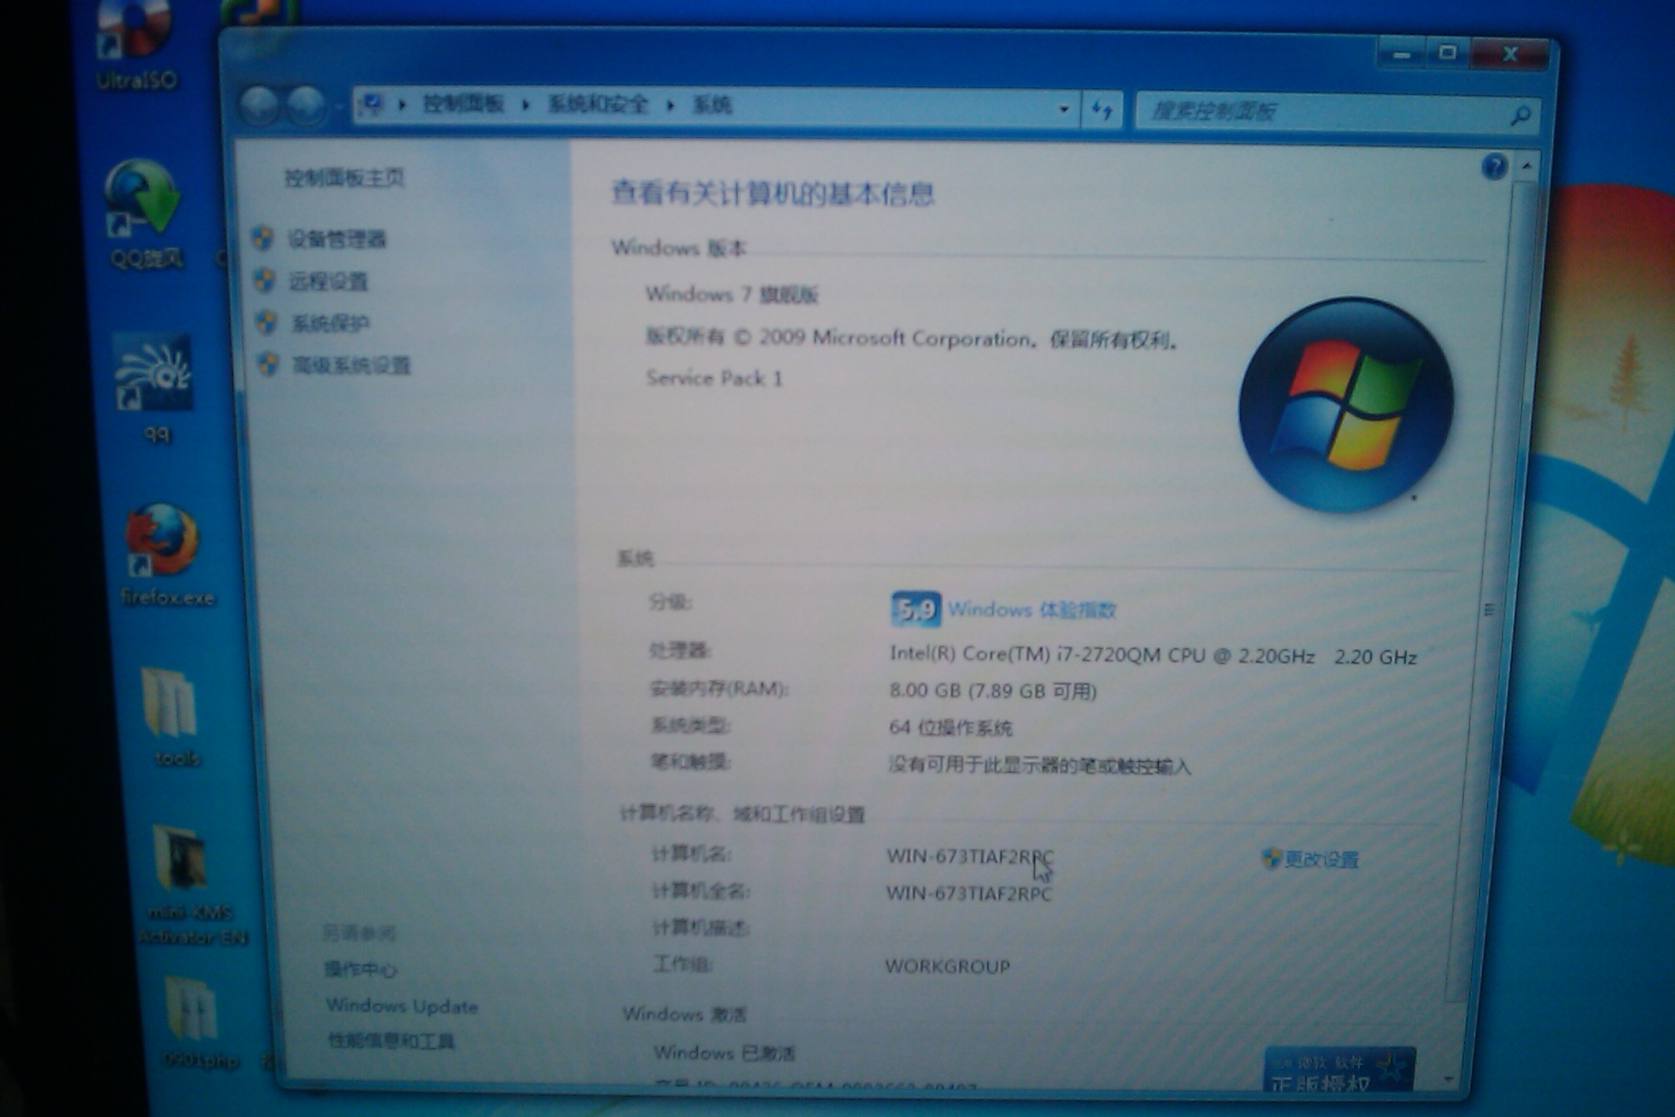Screen dimensions: 1675x1117
Task: Click the WIN-673TIAF2RPC value beside 计算机全名
Action: (x=969, y=893)
